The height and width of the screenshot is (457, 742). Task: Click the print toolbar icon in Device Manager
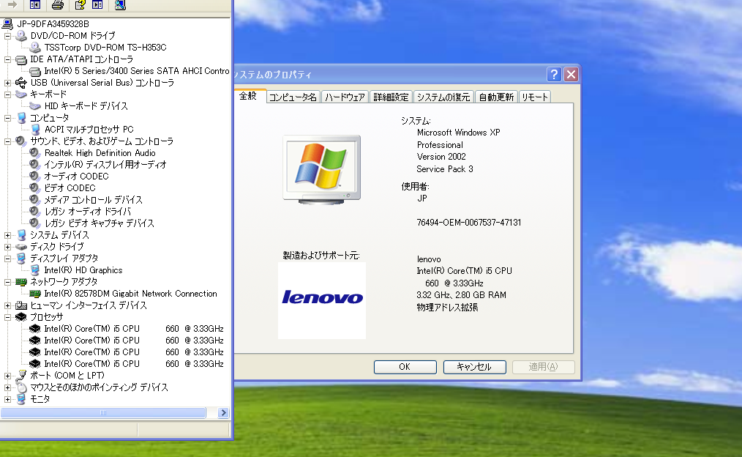click(57, 4)
